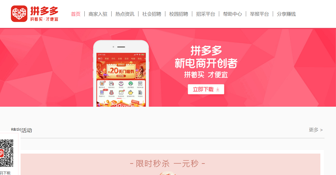The image size is (336, 175).
Task: Click the 立即下载 download button
Action: 206,89
